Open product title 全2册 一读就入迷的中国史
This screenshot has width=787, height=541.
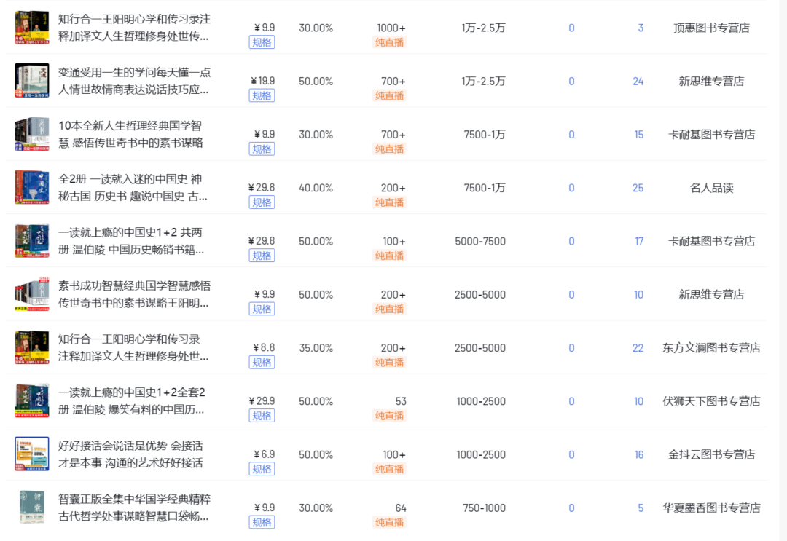133,188
